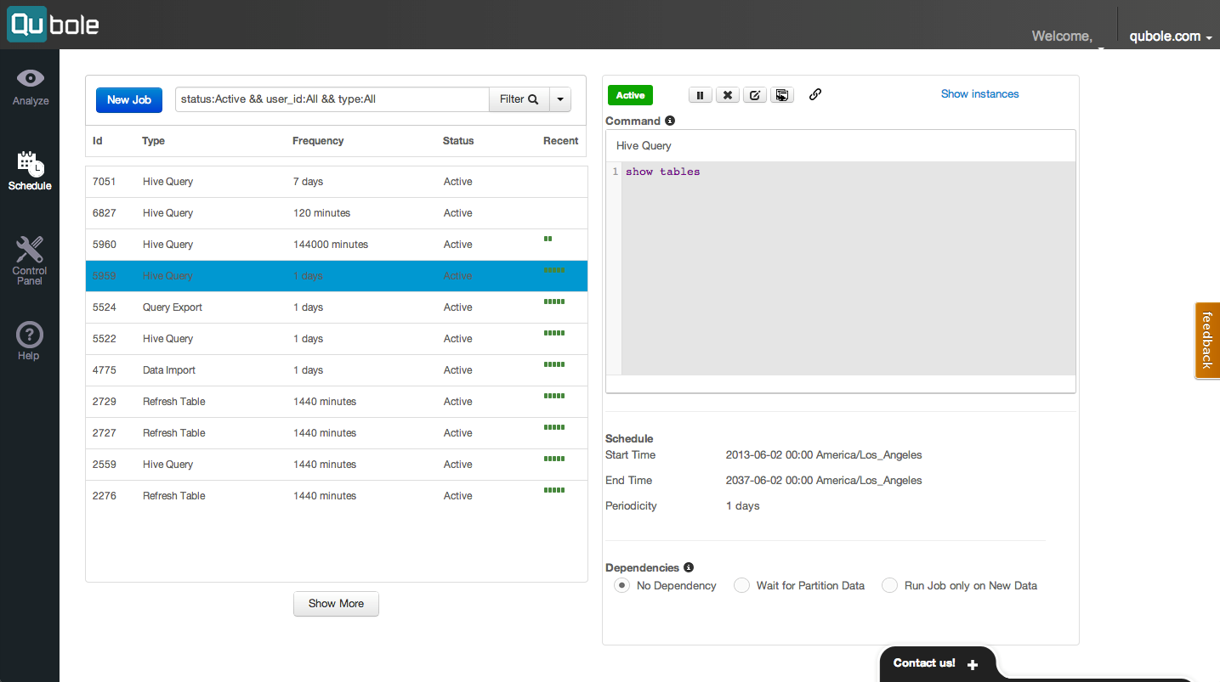Click the 2013-06-02 Start Time value
Image resolution: width=1220 pixels, height=682 pixels.
[x=824, y=455]
